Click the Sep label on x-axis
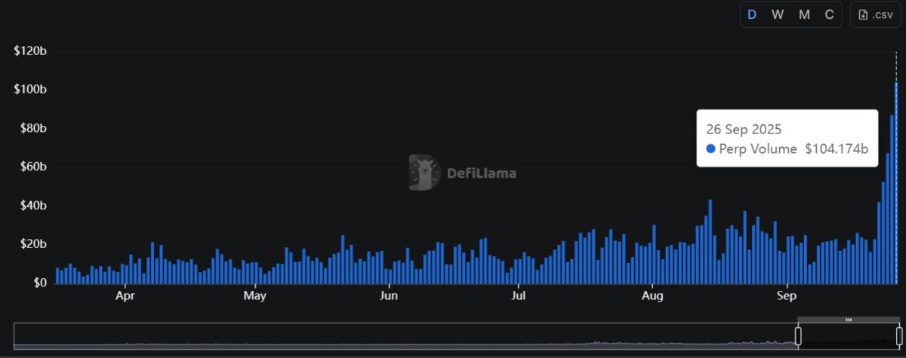This screenshot has width=906, height=358. [x=787, y=296]
